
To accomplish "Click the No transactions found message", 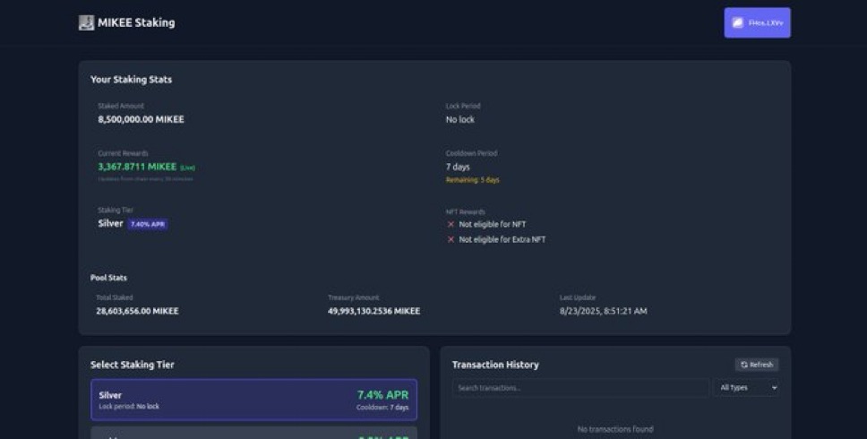I will [x=615, y=429].
